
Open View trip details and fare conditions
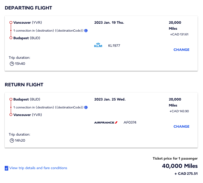click(x=38, y=168)
